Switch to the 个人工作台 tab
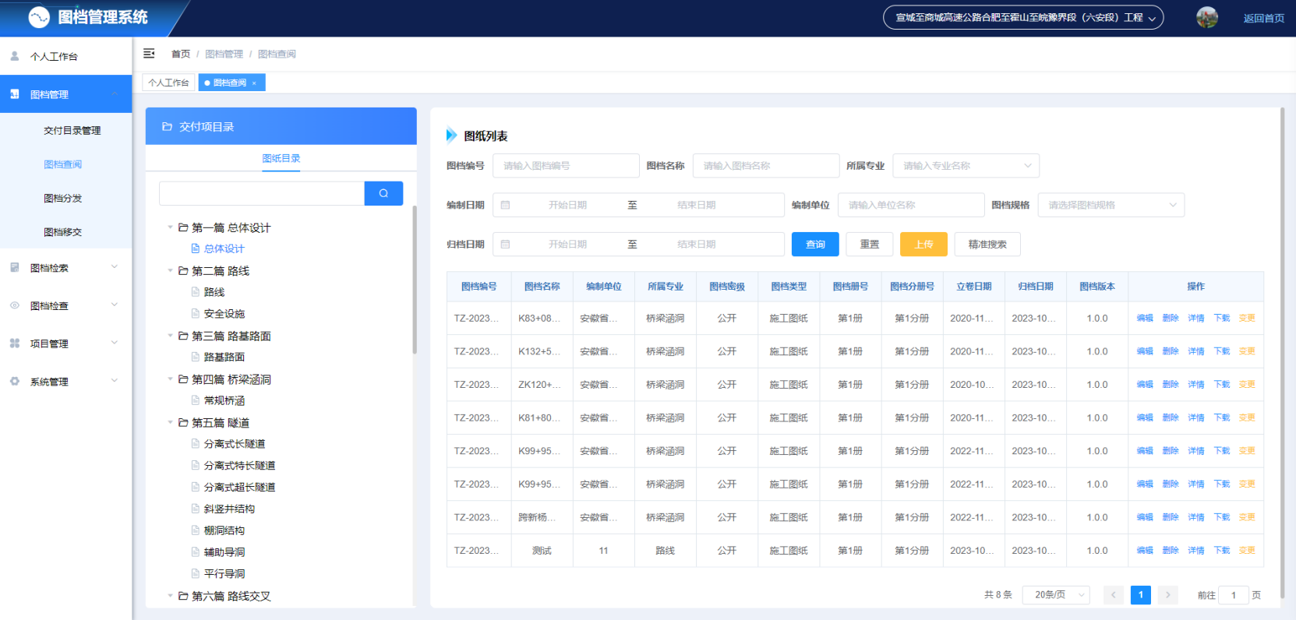1296x620 pixels. (168, 83)
